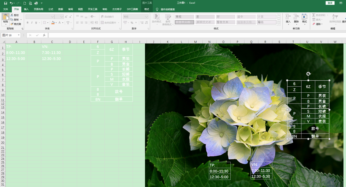Screen dimensions: 346x187
Task: Click the rotation handle above selected picture
Action: point(309,74)
